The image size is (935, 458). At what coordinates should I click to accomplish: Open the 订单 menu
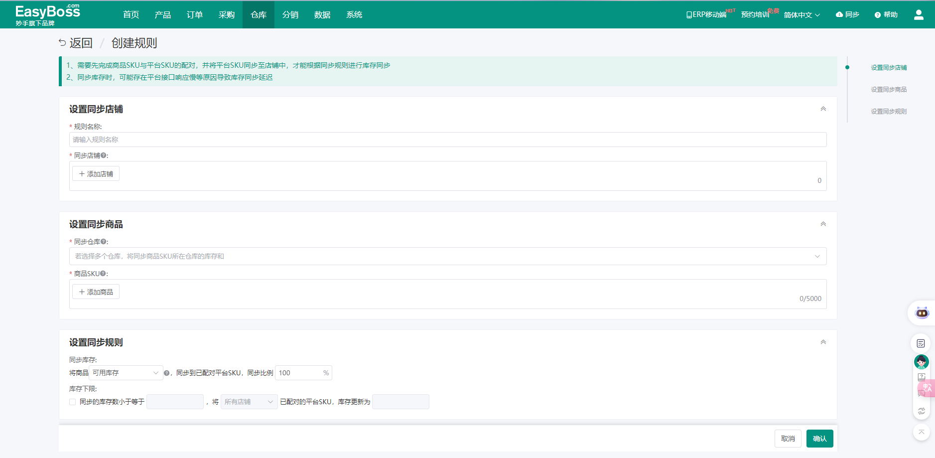[x=195, y=14]
